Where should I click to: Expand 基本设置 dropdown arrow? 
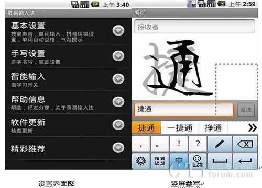(x=118, y=31)
